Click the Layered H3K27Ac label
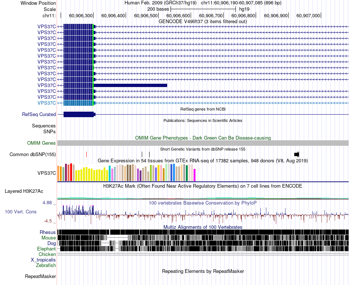 [24, 191]
